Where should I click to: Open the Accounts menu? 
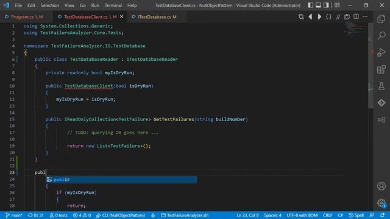(x=381, y=186)
